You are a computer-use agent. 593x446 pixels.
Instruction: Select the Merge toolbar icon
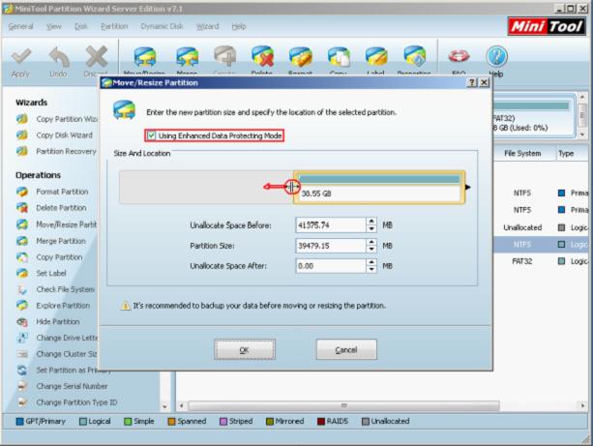click(x=187, y=58)
